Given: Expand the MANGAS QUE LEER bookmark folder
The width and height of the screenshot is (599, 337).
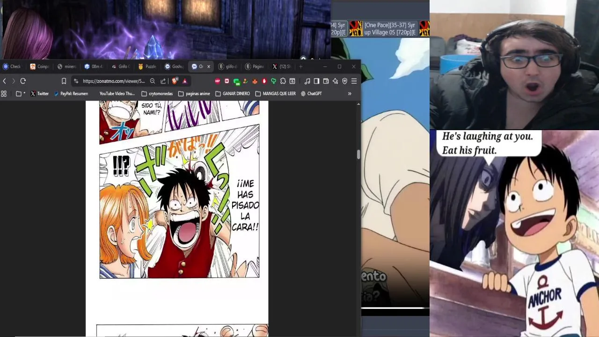Looking at the screenshot, I should tap(276, 94).
